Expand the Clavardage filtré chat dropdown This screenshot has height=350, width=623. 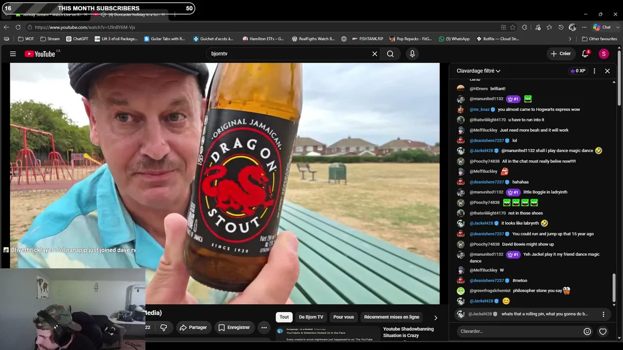point(478,71)
